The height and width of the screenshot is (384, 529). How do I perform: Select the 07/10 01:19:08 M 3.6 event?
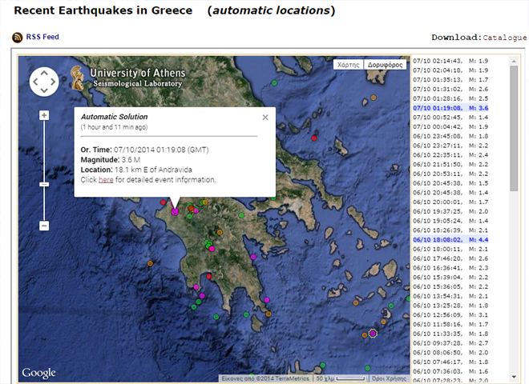point(460,107)
